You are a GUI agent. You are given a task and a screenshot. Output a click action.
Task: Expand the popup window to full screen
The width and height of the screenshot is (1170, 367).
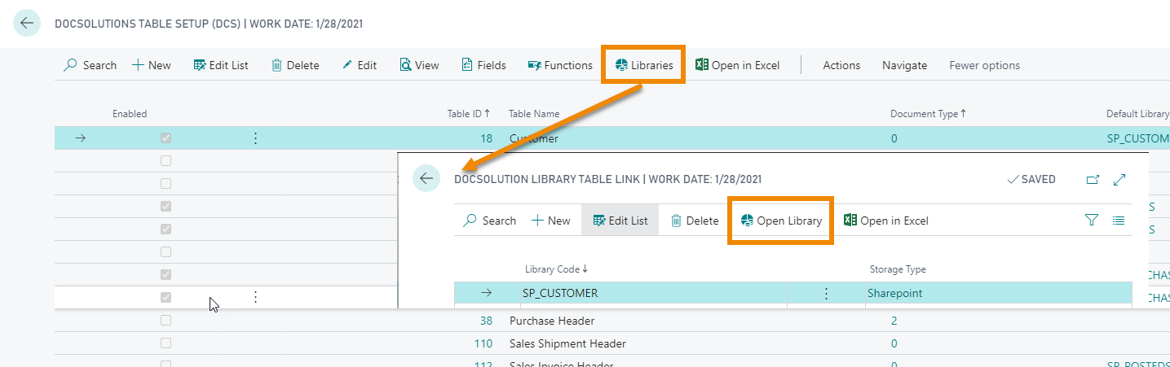(1119, 179)
